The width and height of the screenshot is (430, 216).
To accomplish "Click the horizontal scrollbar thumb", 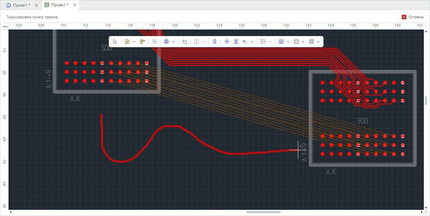I will point(263,212).
